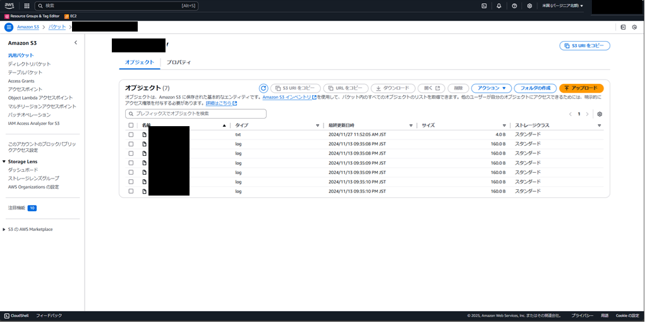645x323 pixels.
Task: Open the AWS services grid menu
Action: point(27,6)
